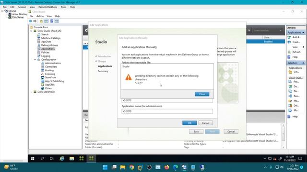
Task: Click the Back arrow in Citrix Studio toolbar
Action: (x=30, y=21)
